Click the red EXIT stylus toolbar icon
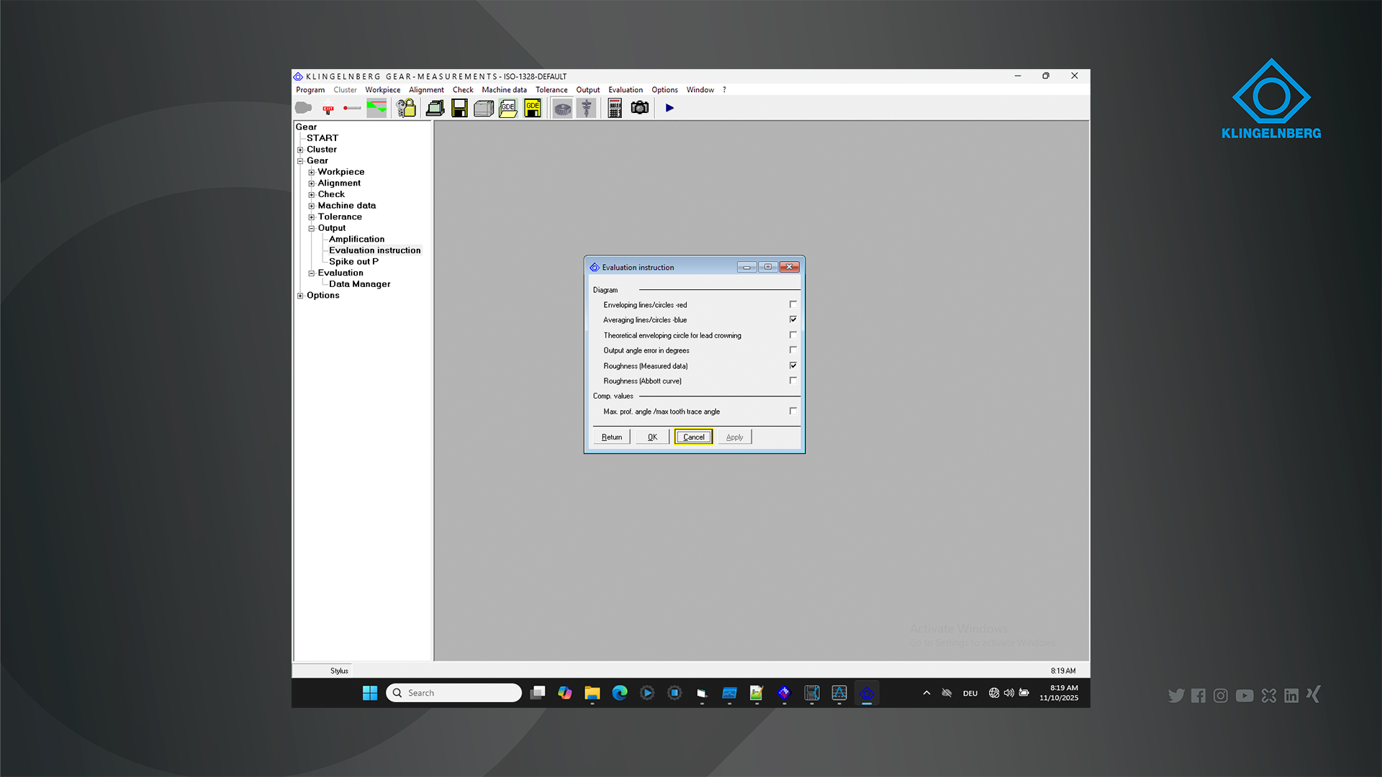Viewport: 1382px width, 777px height. [x=328, y=108]
